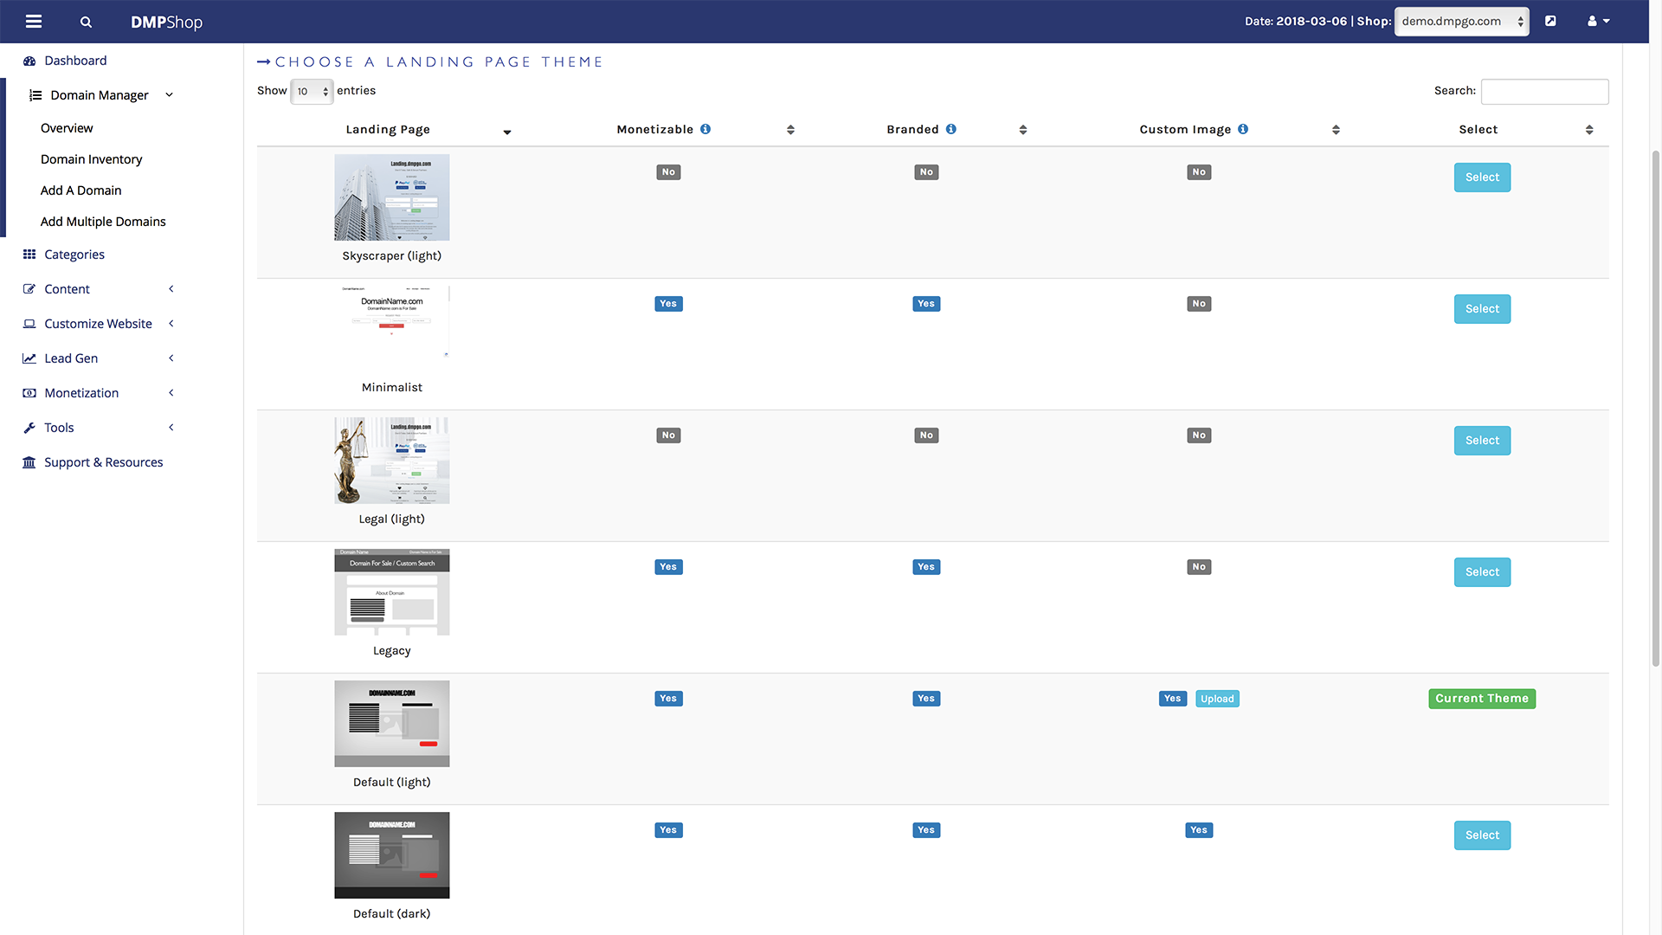Toggle sort on Landing Page column
This screenshot has width=1662, height=935.
507,132
